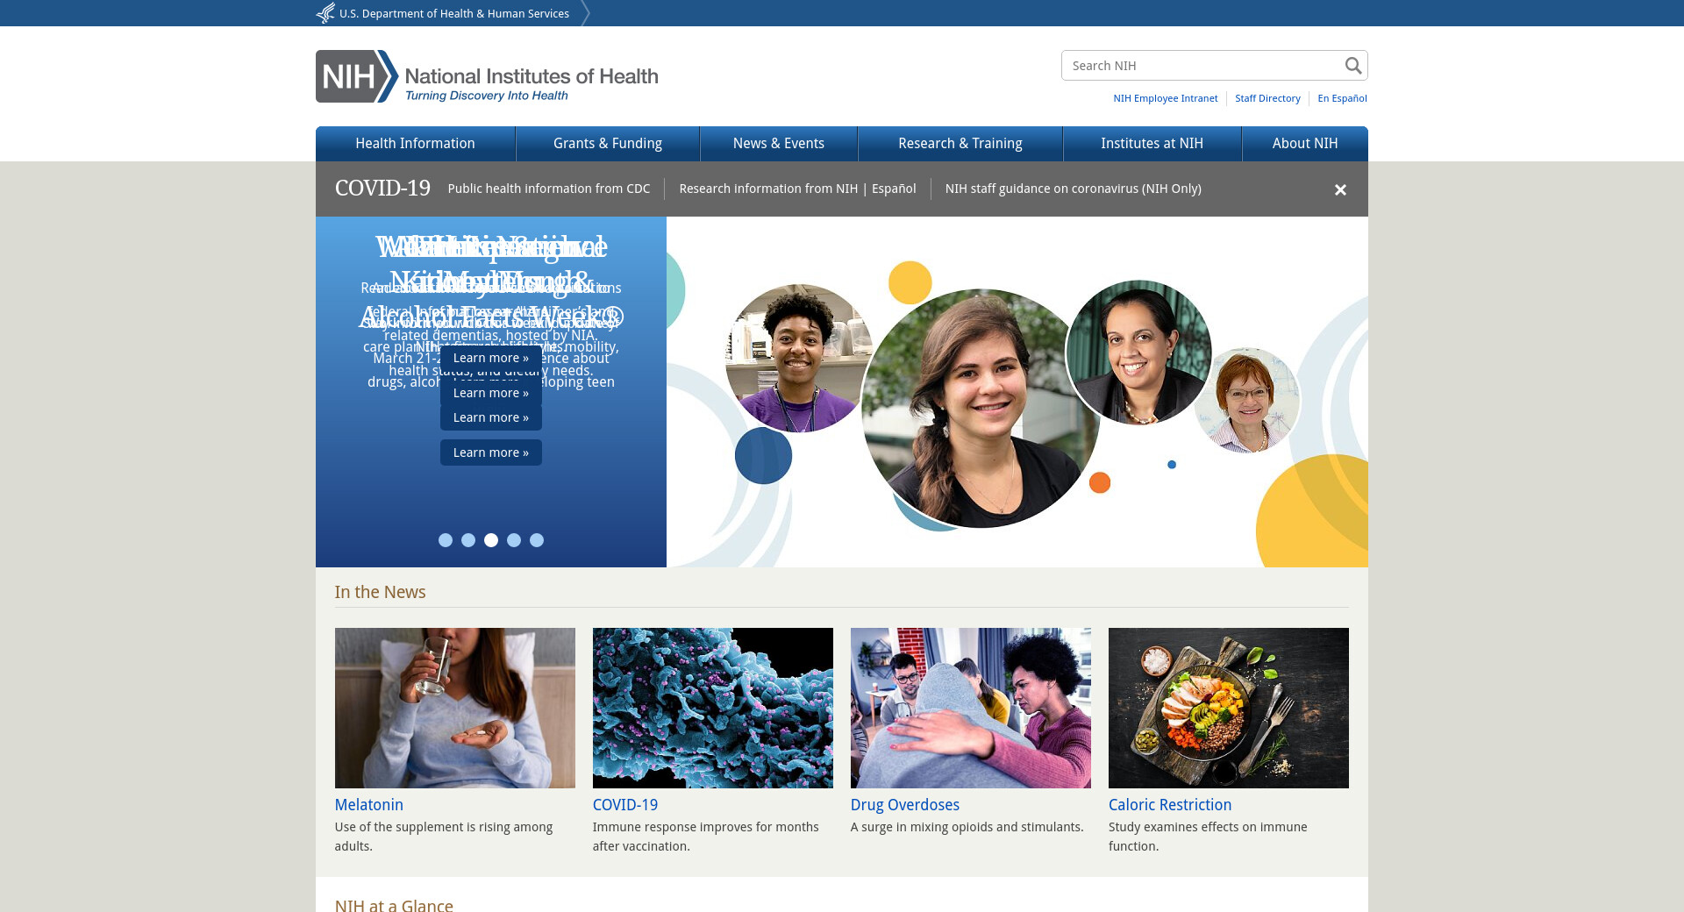1684x912 pixels.
Task: Open the News & Events menu
Action: coord(779,144)
